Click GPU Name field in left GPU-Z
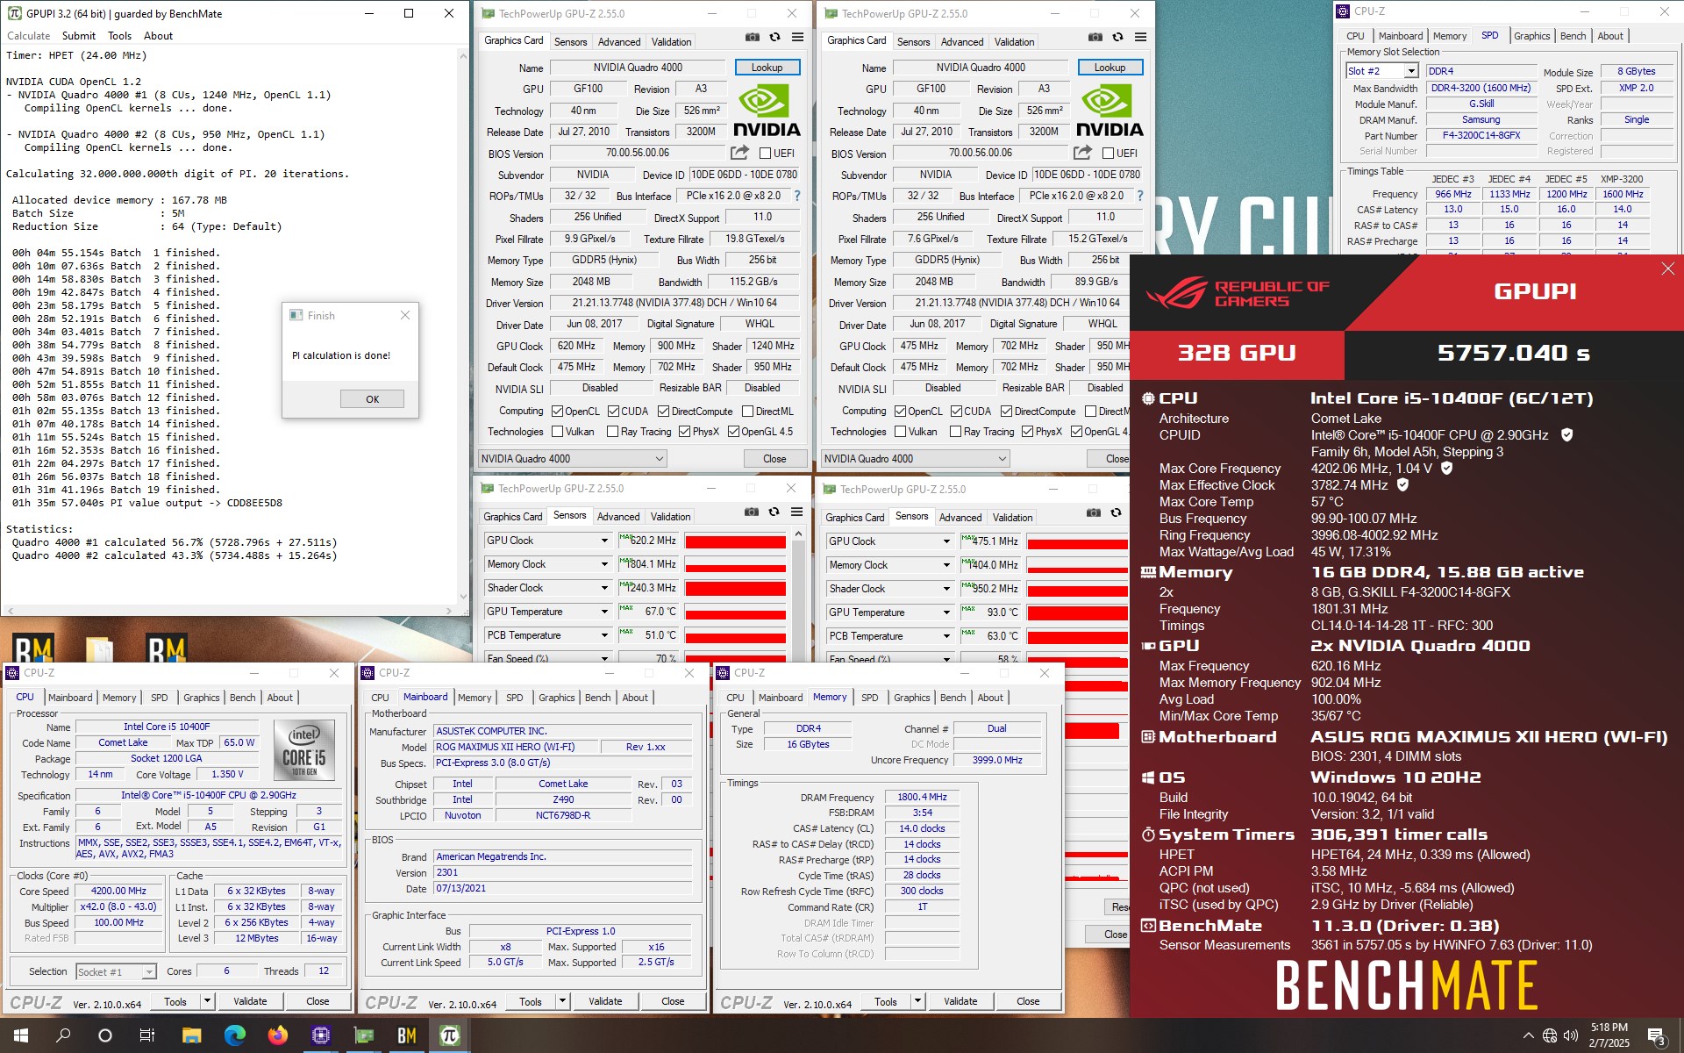The width and height of the screenshot is (1684, 1053). coord(638,68)
